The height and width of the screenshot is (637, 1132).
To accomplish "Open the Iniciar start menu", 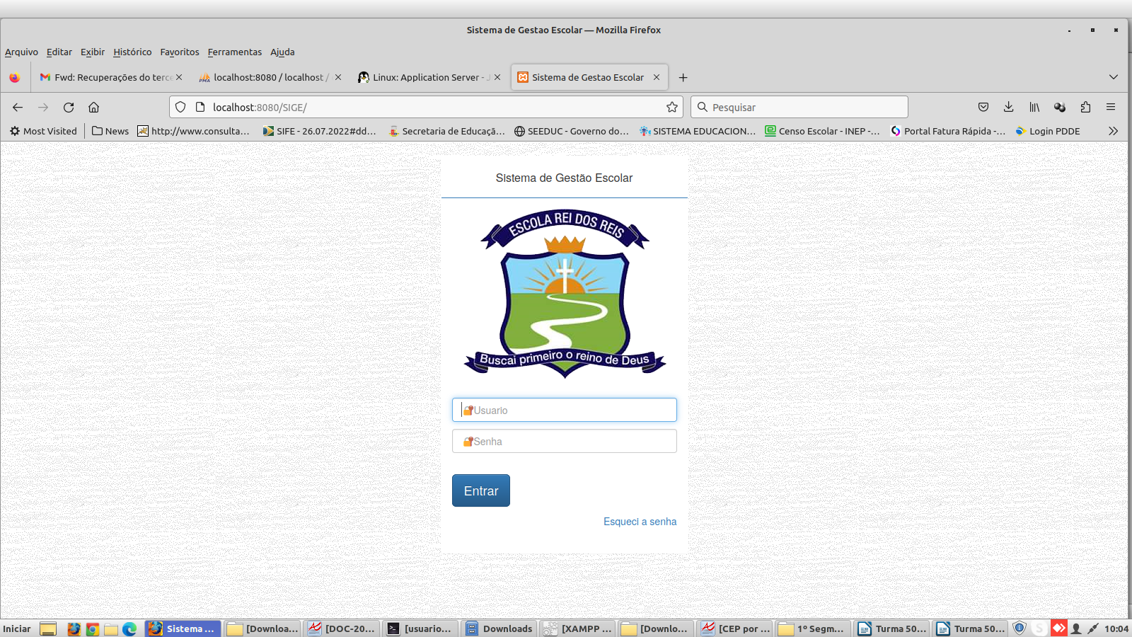I will tap(17, 629).
